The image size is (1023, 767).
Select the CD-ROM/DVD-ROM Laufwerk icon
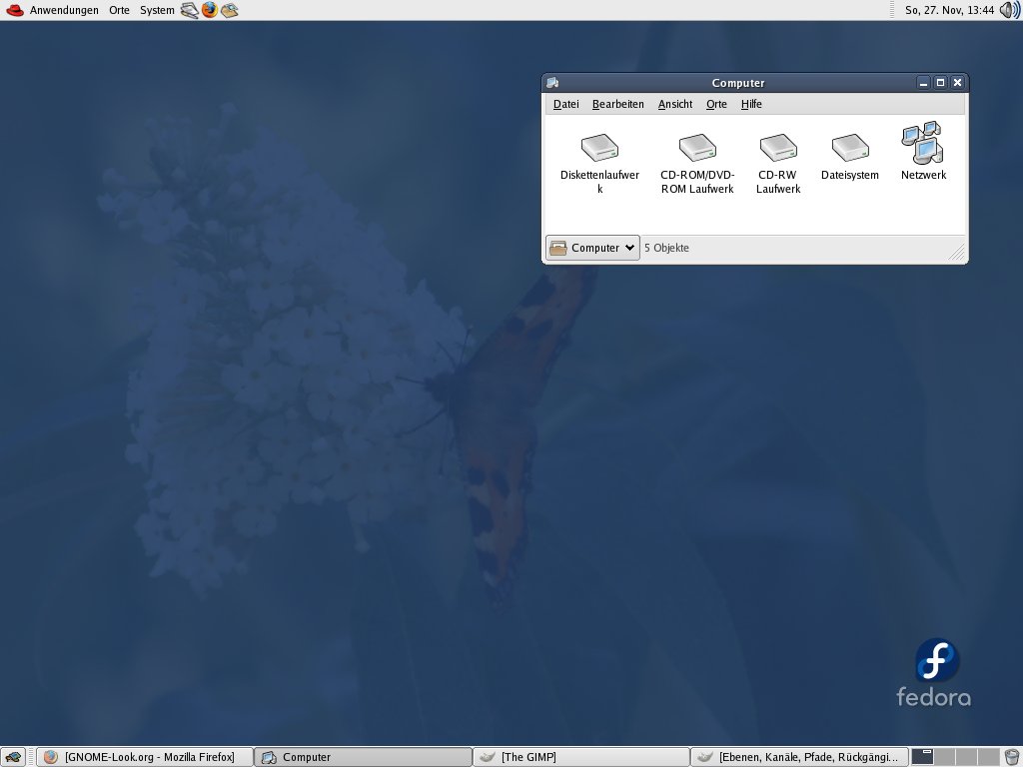click(697, 148)
